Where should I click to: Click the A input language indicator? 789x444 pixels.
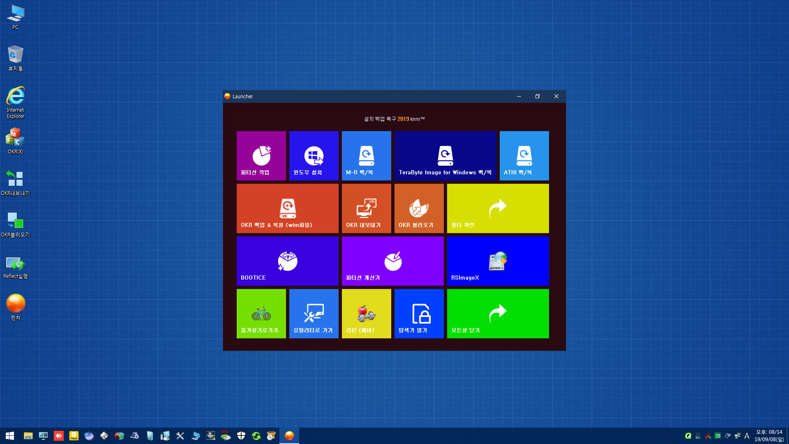(747, 436)
